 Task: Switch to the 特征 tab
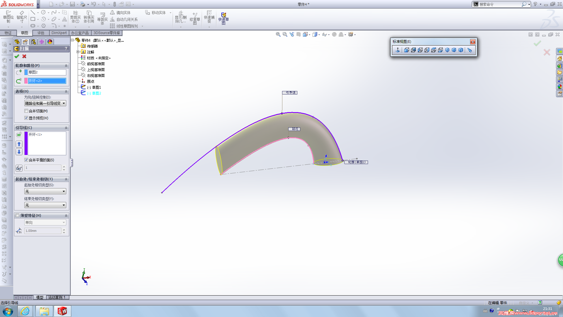8,33
